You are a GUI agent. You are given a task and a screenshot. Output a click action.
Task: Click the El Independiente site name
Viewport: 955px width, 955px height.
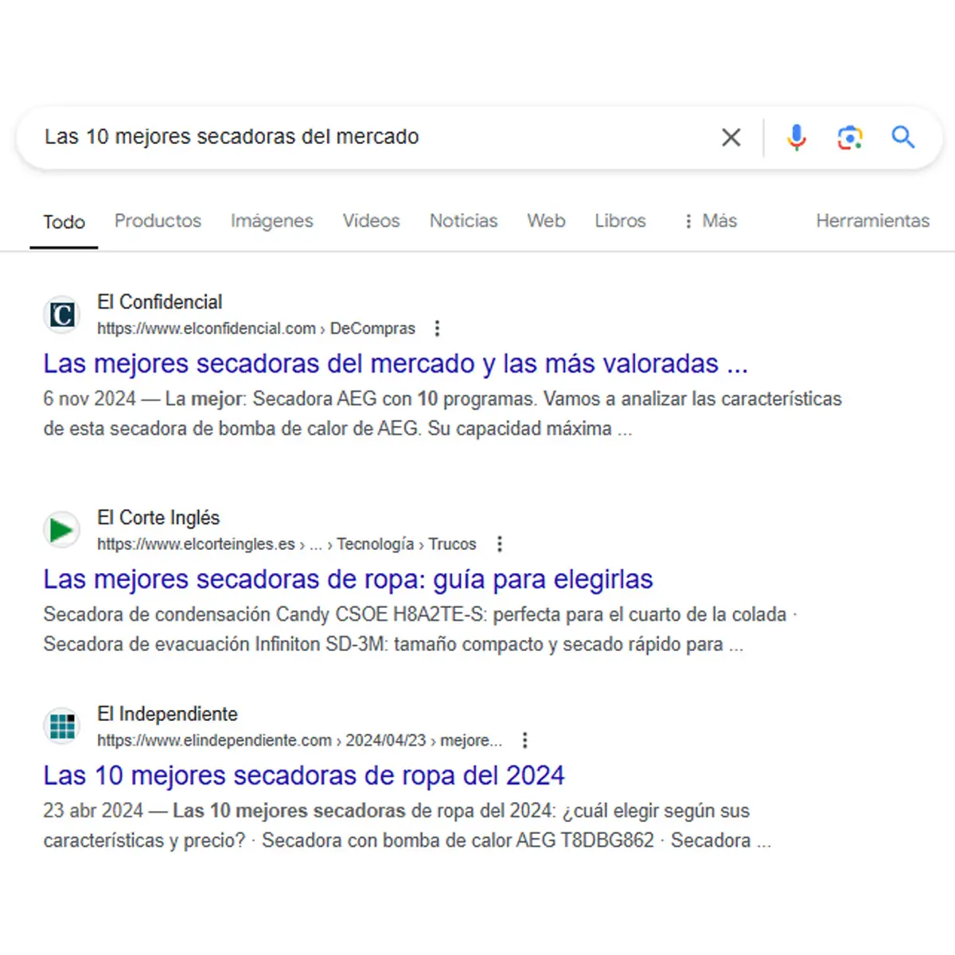pos(167,714)
